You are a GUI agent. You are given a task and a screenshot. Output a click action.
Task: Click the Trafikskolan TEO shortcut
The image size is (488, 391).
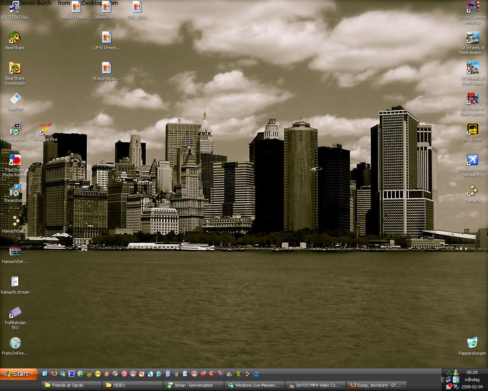pos(15,313)
